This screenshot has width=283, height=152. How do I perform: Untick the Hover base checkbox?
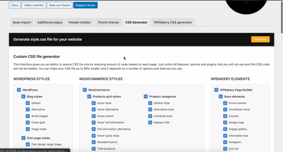click(x=93, y=103)
